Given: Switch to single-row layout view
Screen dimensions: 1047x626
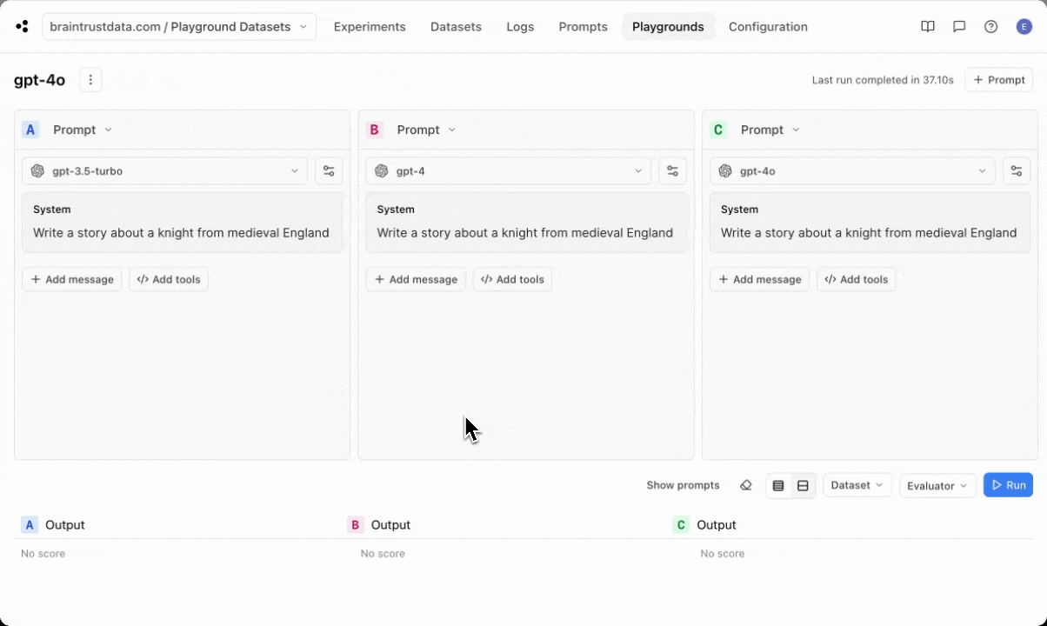Looking at the screenshot, I should click(778, 485).
